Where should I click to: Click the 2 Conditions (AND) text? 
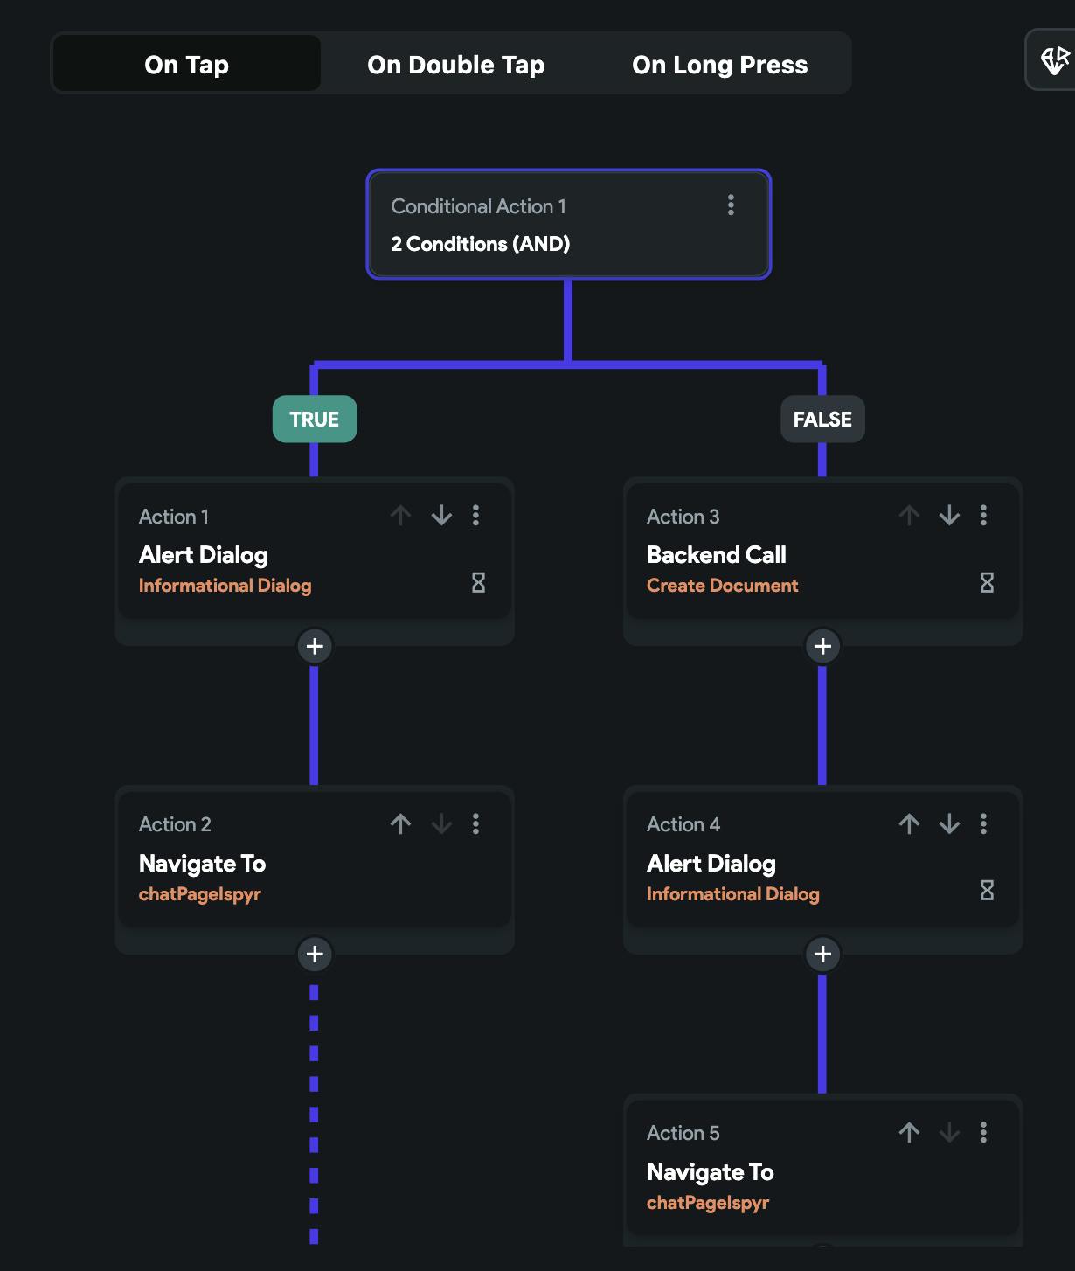coord(480,244)
